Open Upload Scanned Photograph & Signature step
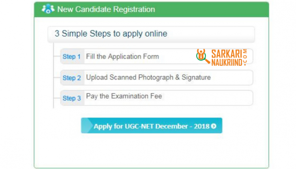Screen dimensions: 296x169 coord(148,77)
